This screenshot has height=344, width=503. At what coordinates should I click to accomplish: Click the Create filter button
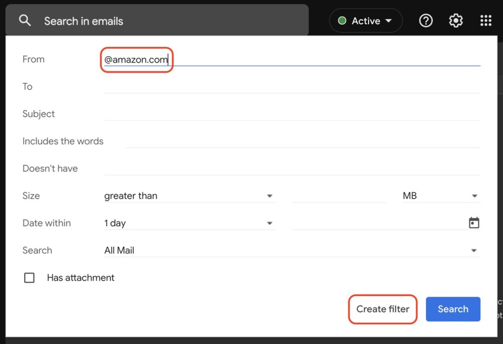tap(382, 309)
